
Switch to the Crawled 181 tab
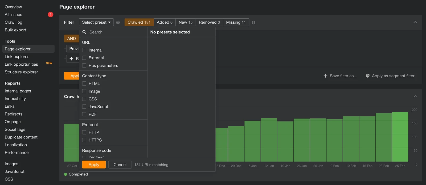coord(139,22)
